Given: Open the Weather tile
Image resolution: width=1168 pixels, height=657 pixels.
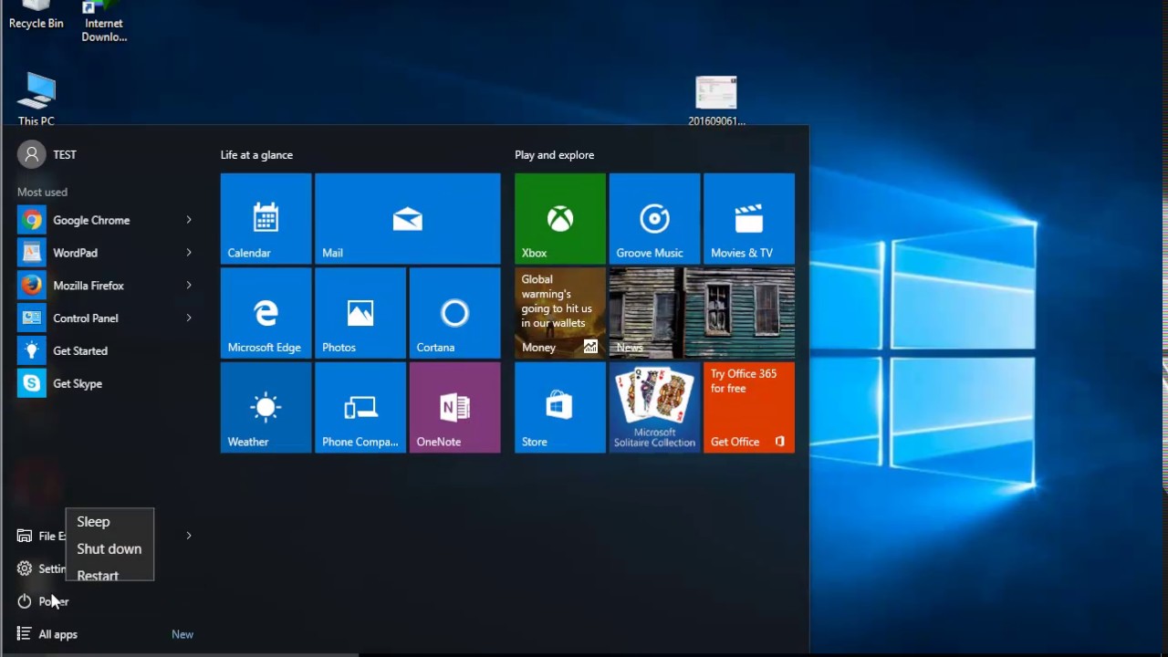Looking at the screenshot, I should coord(266,408).
